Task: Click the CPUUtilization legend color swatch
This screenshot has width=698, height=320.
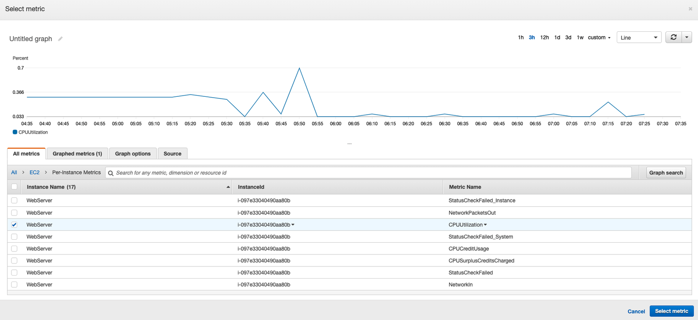Action: tap(15, 132)
